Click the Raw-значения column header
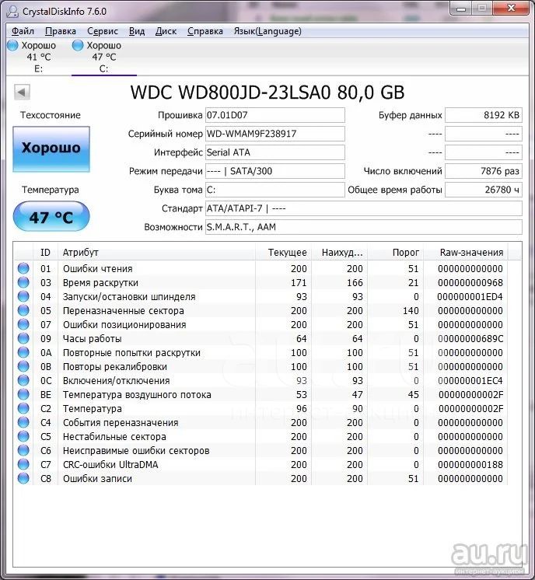The width and height of the screenshot is (535, 580). point(466,252)
